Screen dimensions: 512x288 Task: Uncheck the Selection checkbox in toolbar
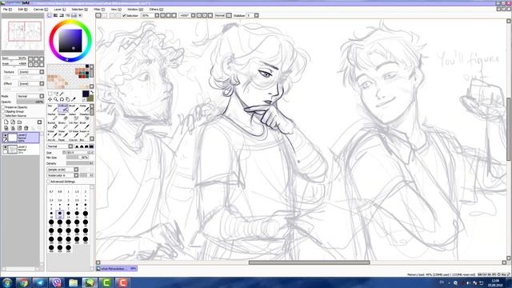click(124, 15)
